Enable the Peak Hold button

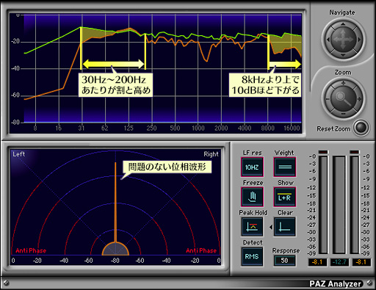252,227
